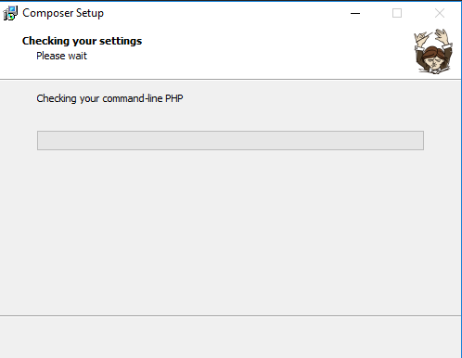
Task: Click the disabled maximize window button
Action: point(397,13)
